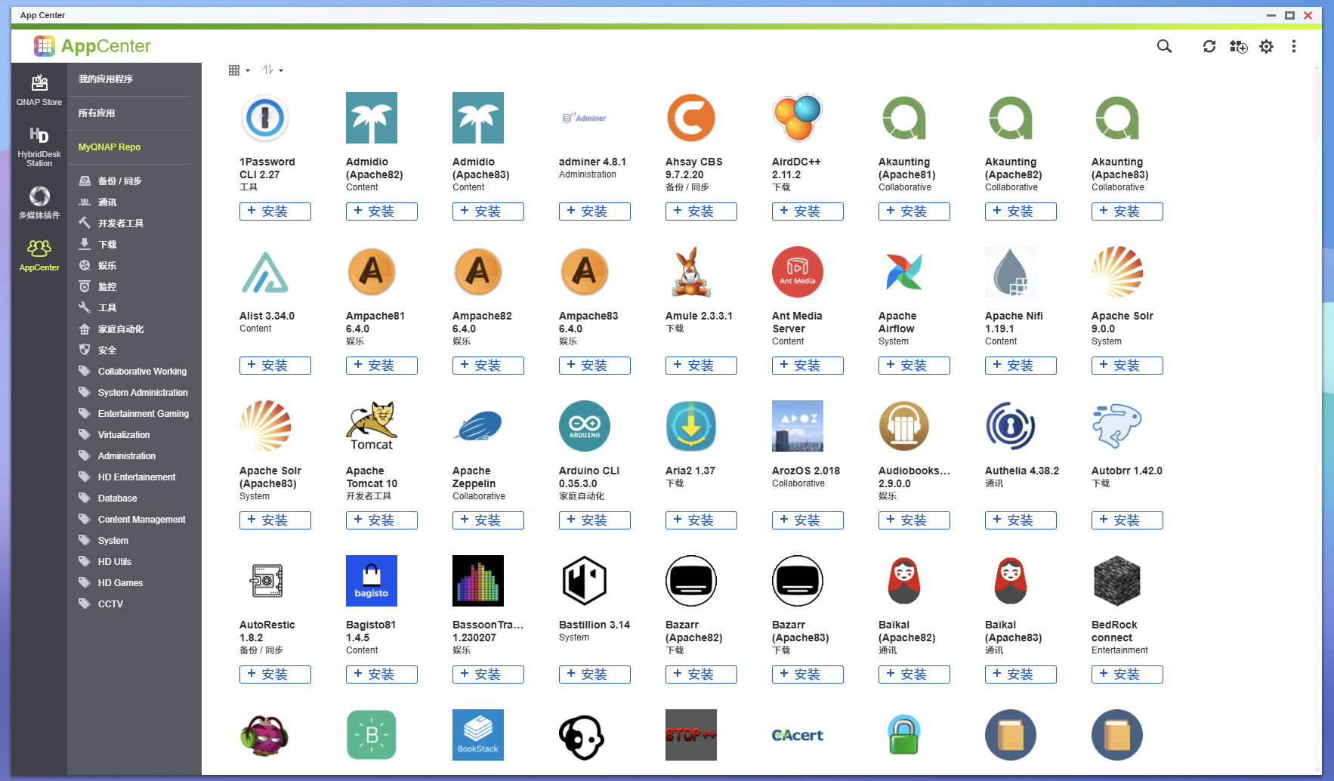This screenshot has height=781, width=1334.
Task: Open the btop++ app thumbnail
Action: [691, 735]
